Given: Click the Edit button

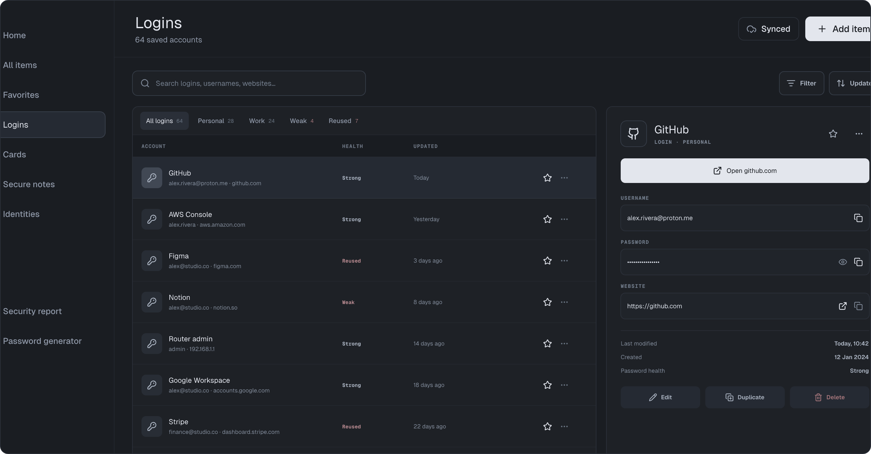Looking at the screenshot, I should pyautogui.click(x=660, y=397).
